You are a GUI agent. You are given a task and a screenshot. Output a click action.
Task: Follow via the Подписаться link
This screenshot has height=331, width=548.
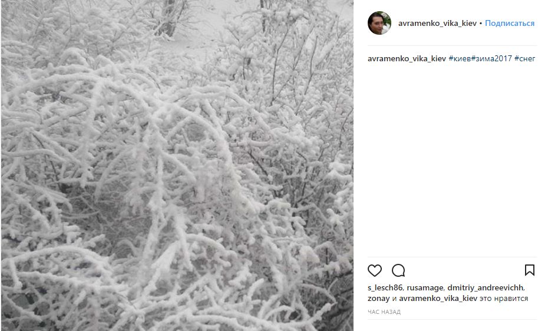point(510,23)
